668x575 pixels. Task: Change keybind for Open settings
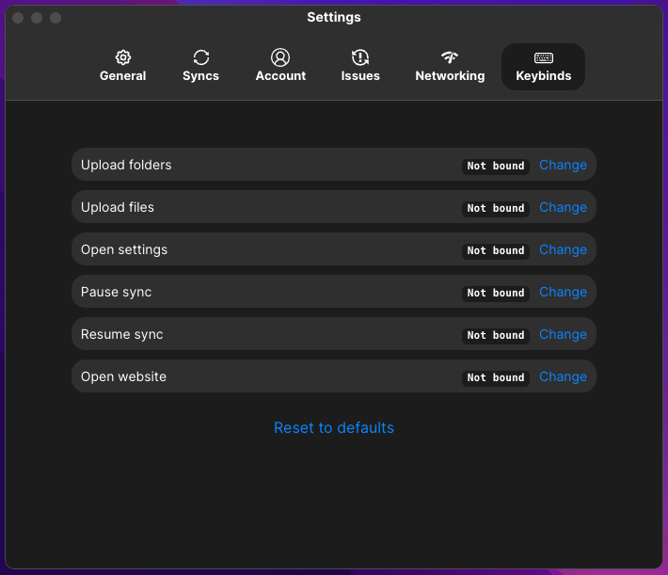[563, 249]
